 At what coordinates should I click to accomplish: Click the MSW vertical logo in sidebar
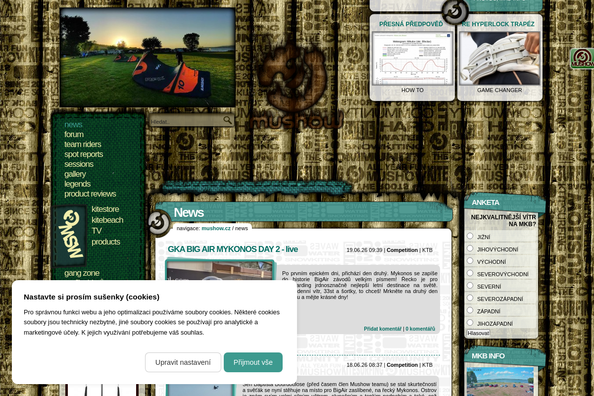click(x=71, y=236)
